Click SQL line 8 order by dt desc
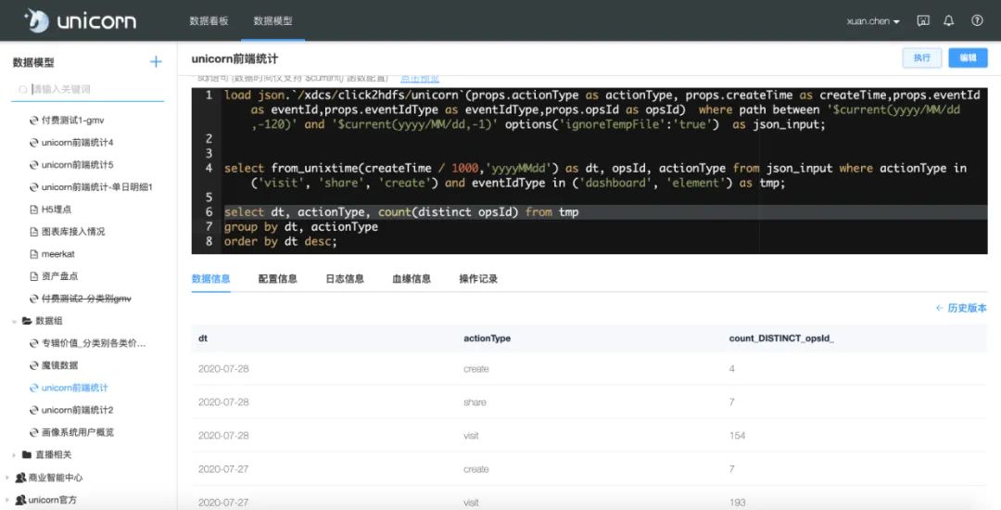Viewport: 1001px width, 510px height. (x=280, y=241)
